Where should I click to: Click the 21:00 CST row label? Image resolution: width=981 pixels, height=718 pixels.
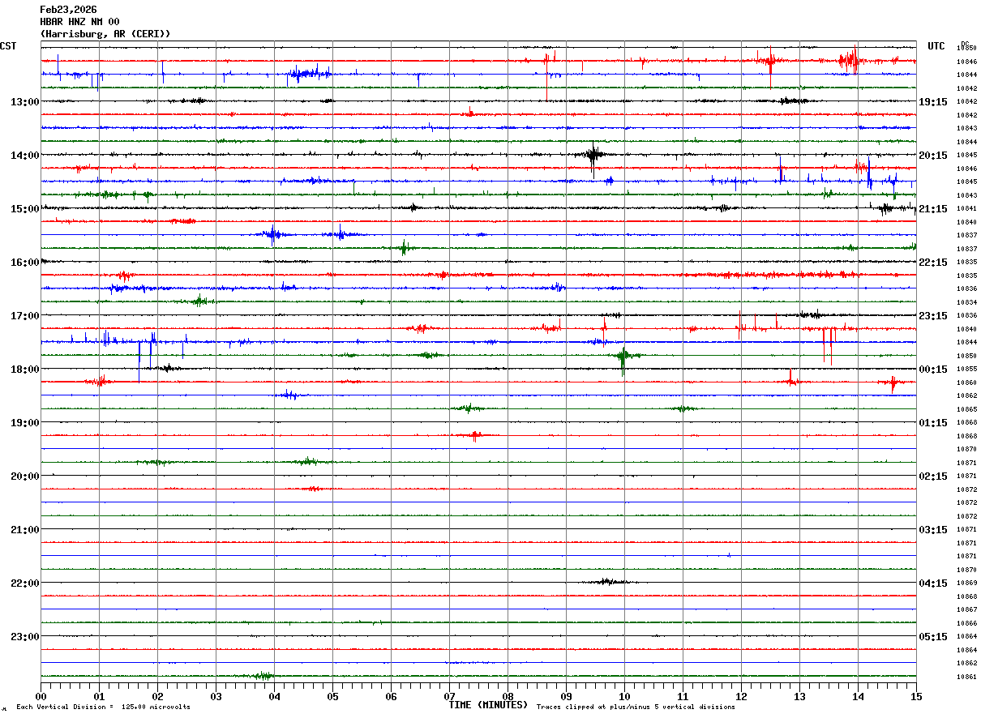[x=24, y=530]
